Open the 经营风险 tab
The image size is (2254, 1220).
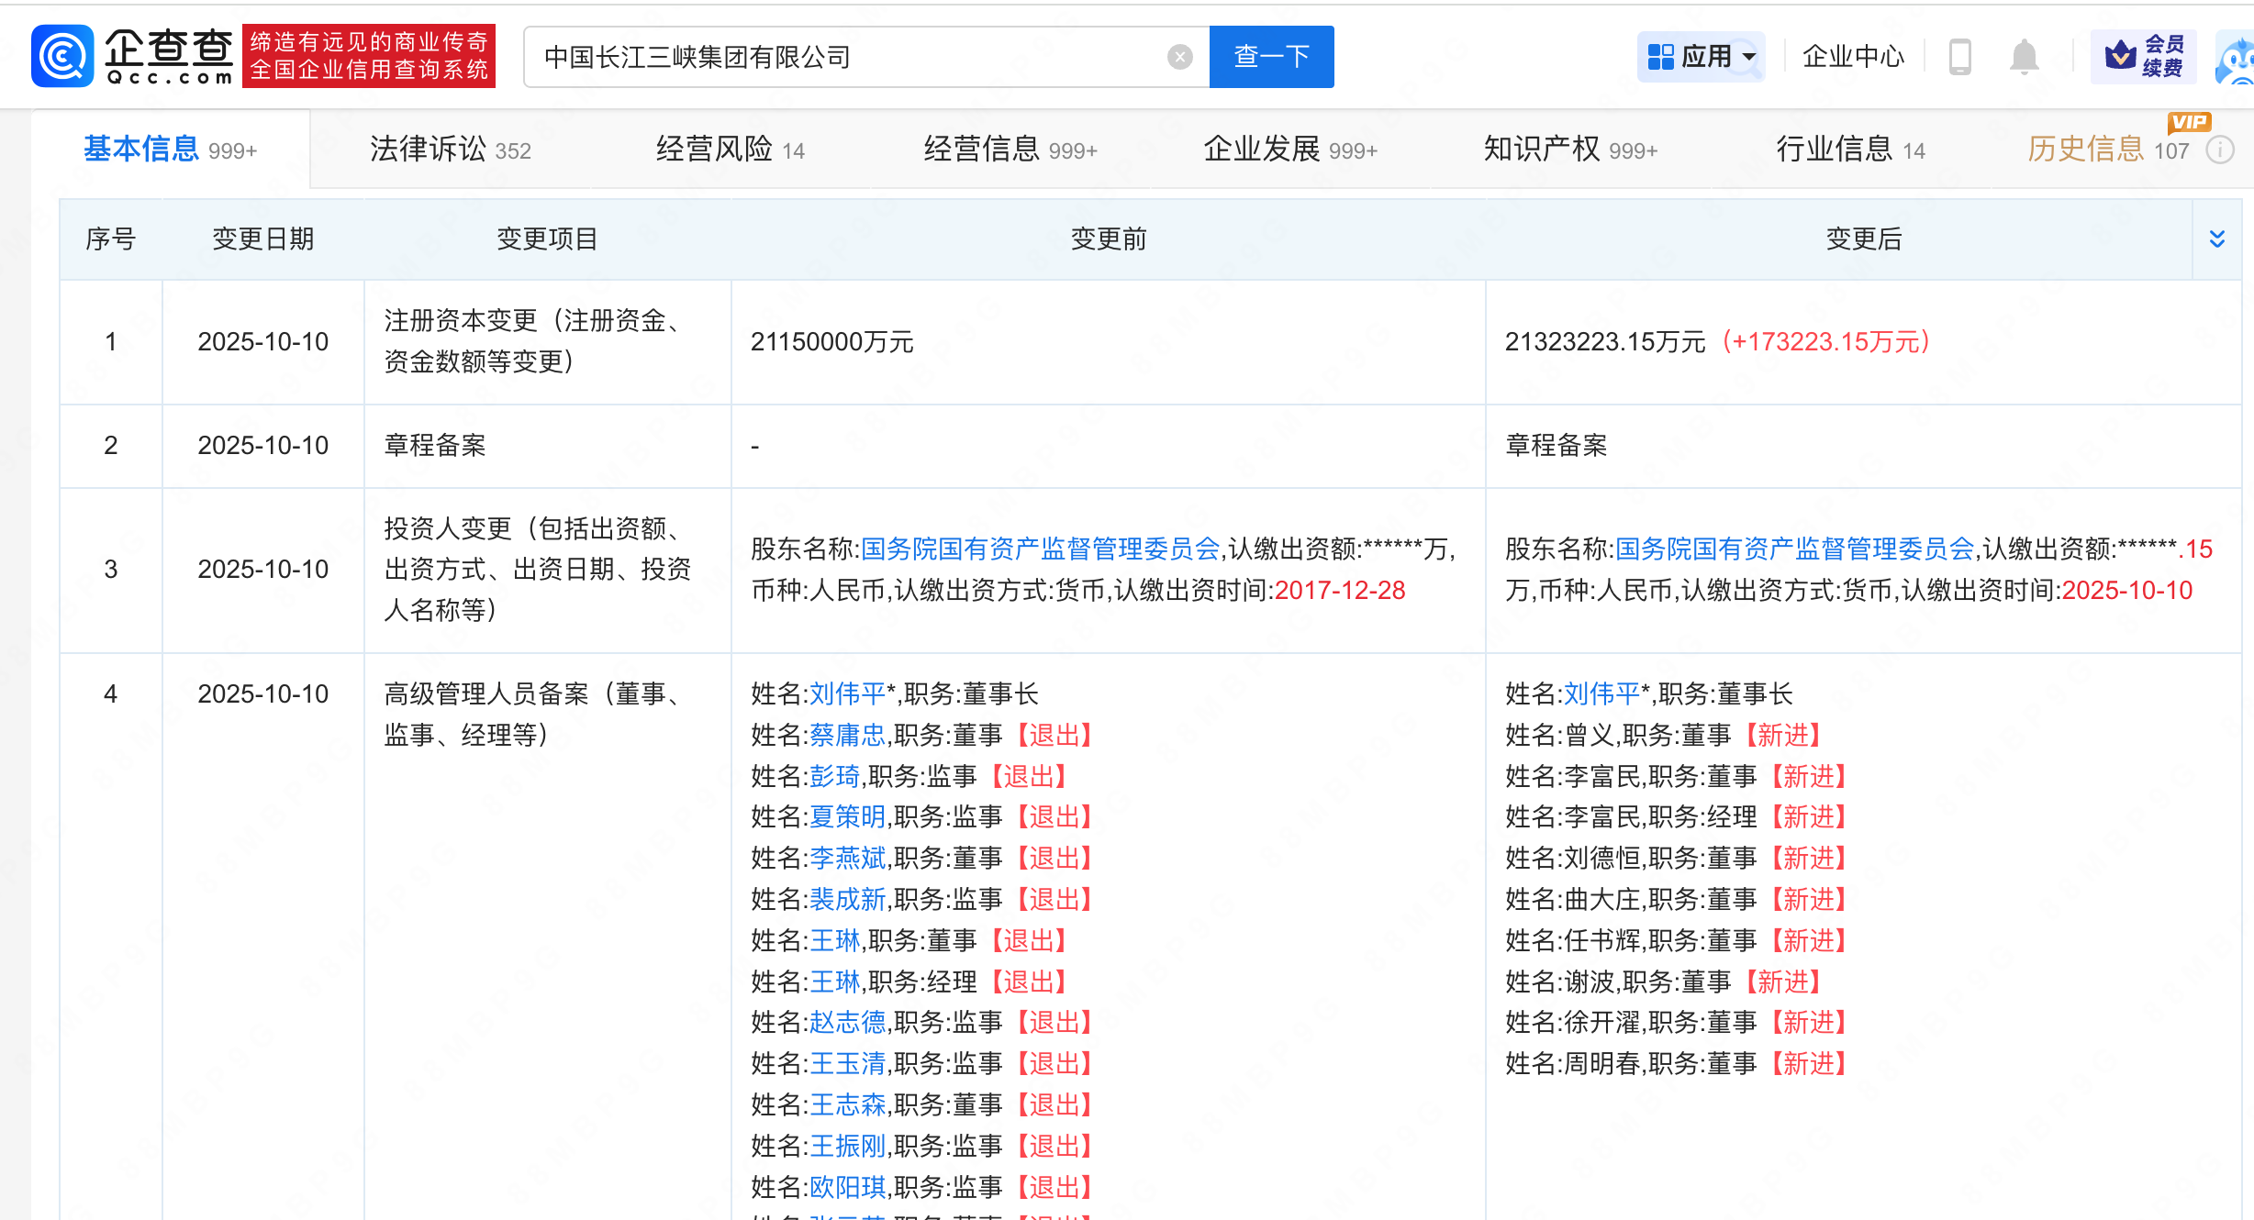pyautogui.click(x=730, y=150)
